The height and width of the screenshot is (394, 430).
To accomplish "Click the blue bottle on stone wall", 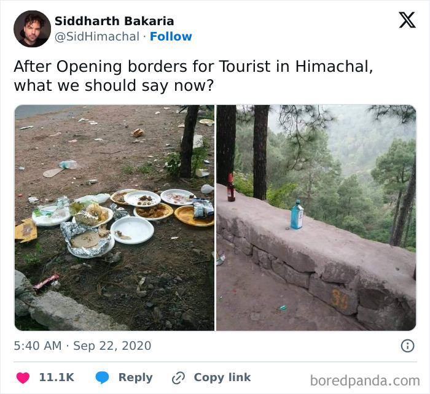I will (297, 215).
